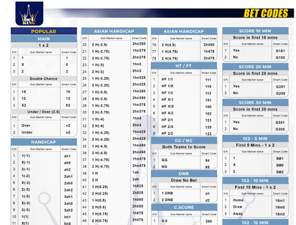Open the HANDICAP section header
Screen dimensions: 296x225
pos(44,142)
